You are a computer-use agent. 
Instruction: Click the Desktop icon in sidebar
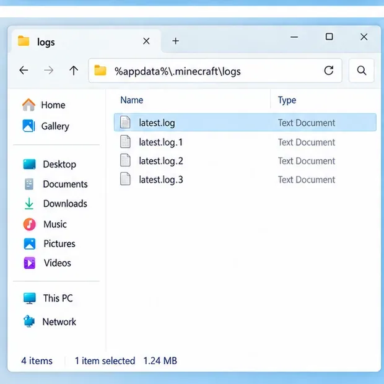[x=29, y=164]
